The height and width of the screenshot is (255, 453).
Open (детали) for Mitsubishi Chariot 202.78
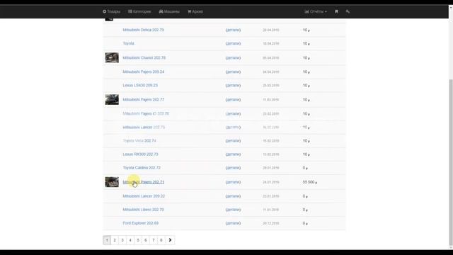pyautogui.click(x=233, y=58)
